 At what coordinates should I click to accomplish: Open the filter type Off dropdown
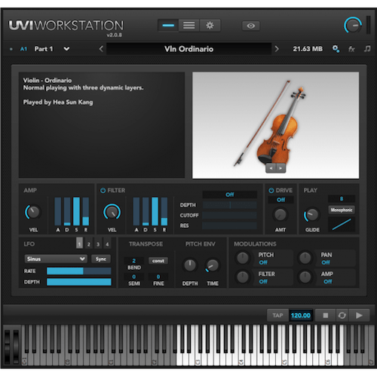229,195
